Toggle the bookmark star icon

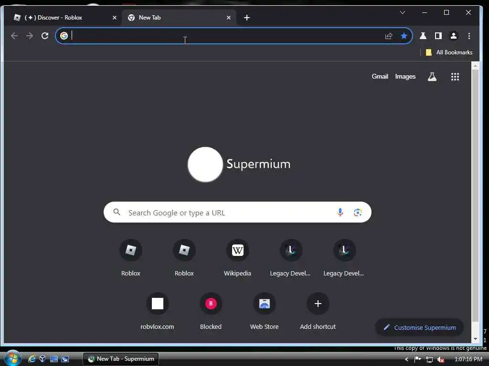point(404,36)
